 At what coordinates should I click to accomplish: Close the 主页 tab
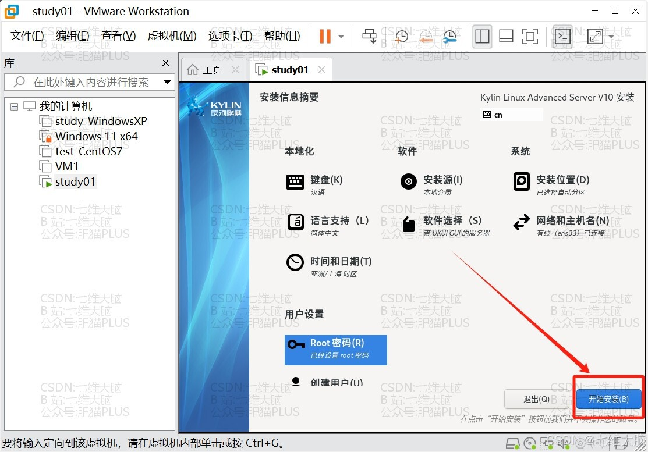point(235,70)
